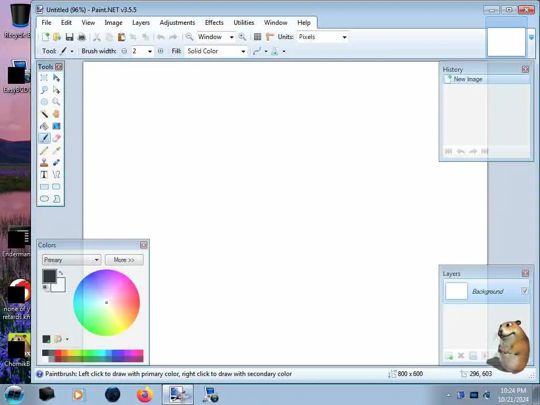Screen dimensions: 540x405
Task: Click the Open file toolbar icon
Action: (x=57, y=37)
